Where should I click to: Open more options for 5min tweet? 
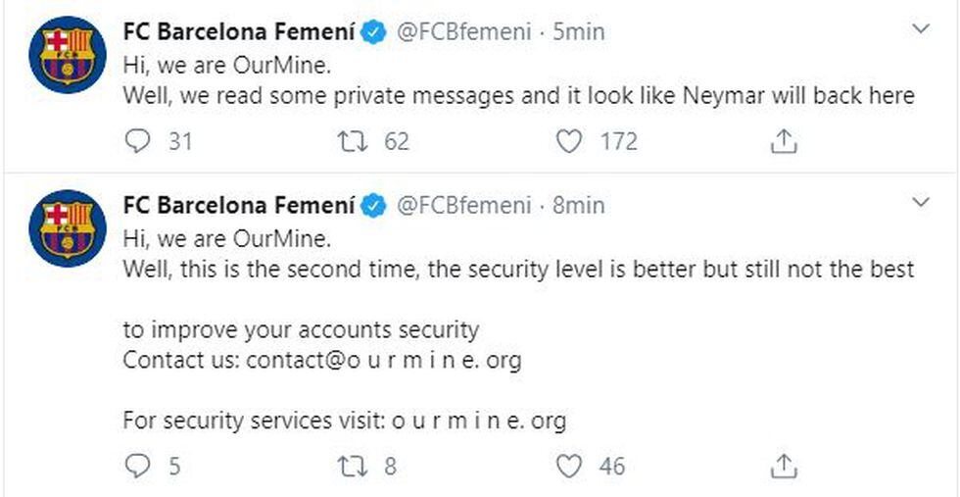click(x=921, y=30)
